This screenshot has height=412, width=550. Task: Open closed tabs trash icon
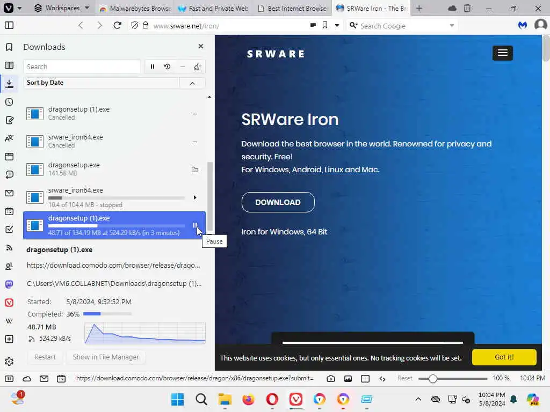467,8
